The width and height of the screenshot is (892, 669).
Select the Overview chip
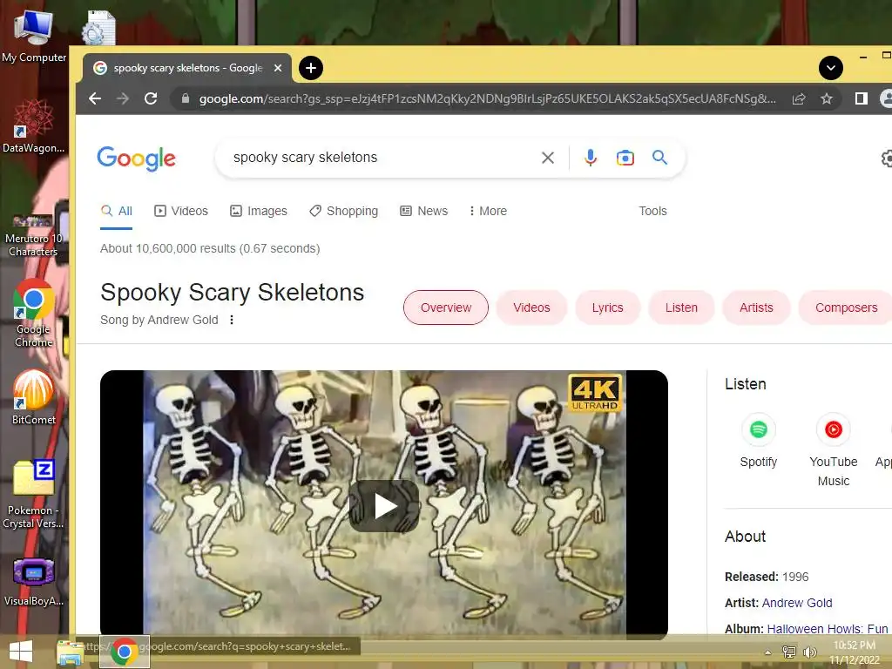tap(446, 307)
